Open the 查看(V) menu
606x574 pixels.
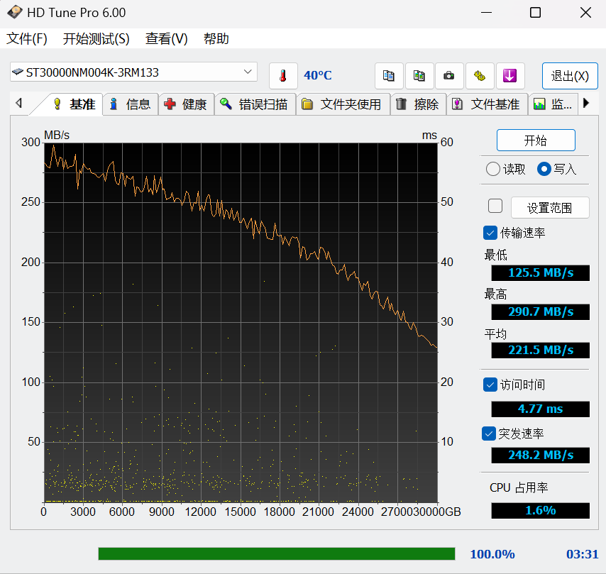click(166, 39)
